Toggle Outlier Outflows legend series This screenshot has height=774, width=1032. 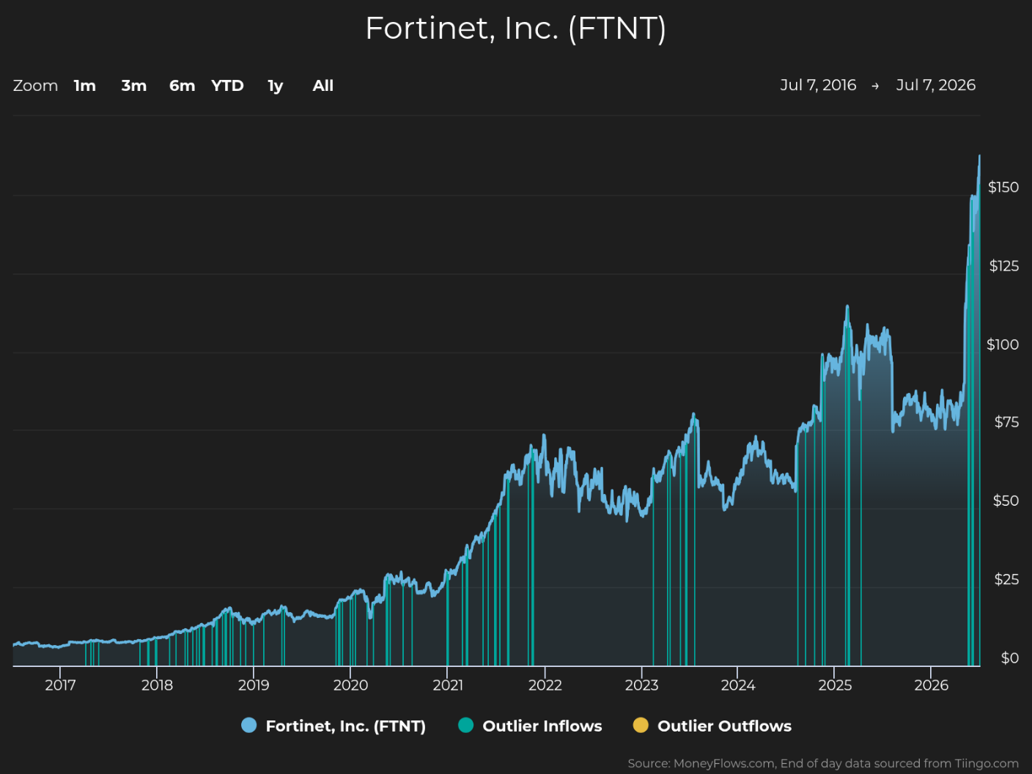tap(712, 726)
